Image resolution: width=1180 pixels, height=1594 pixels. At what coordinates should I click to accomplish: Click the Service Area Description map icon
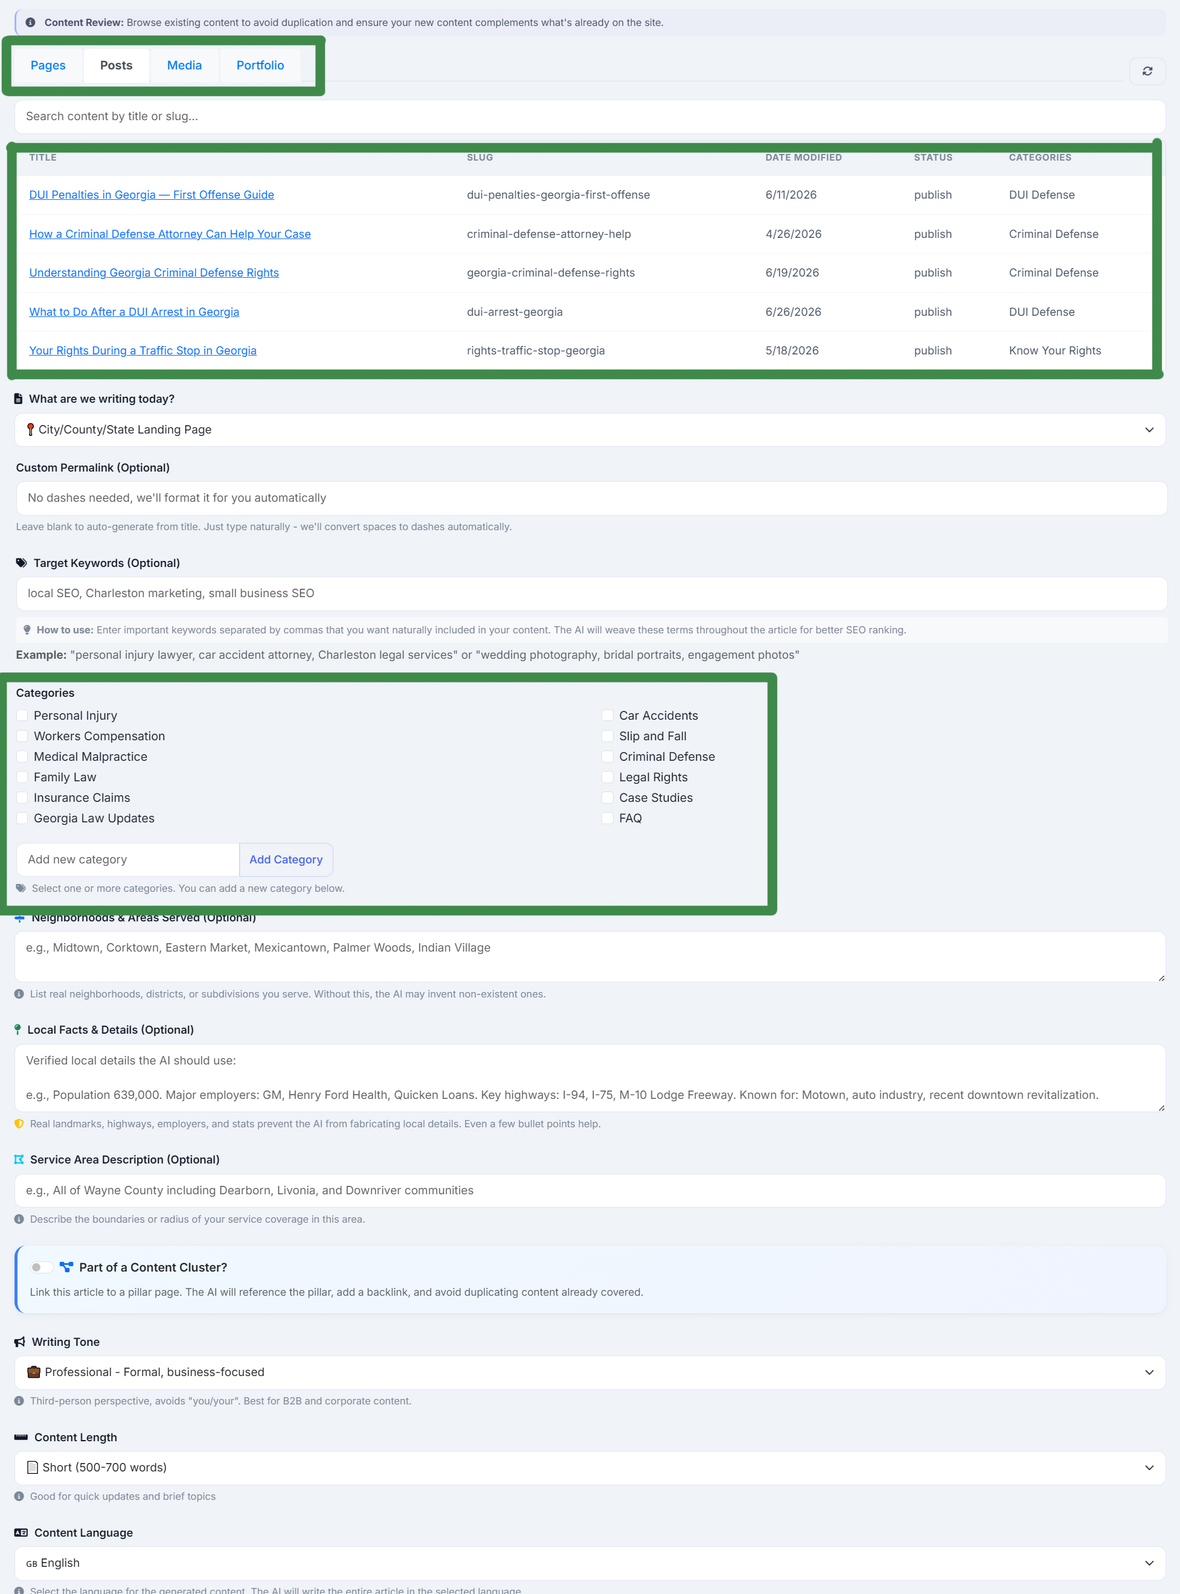(x=19, y=1160)
